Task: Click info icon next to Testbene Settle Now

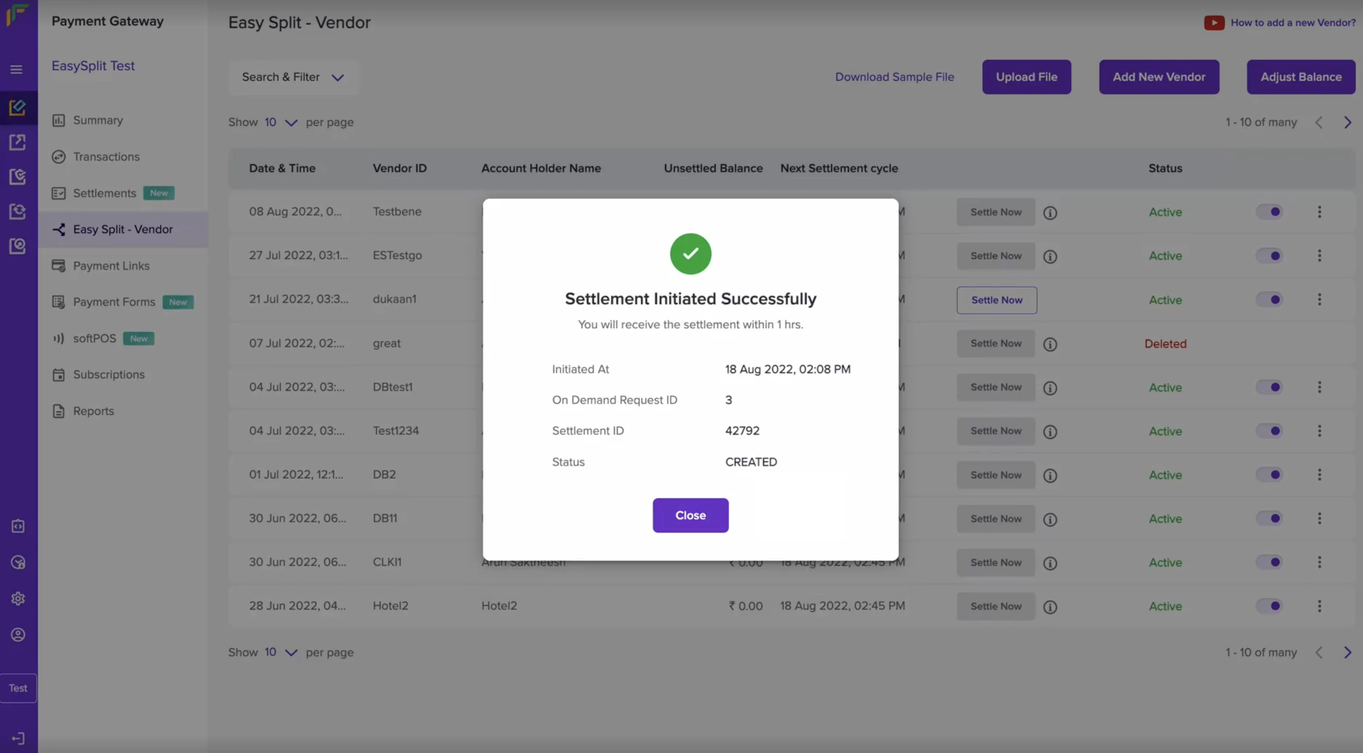Action: (1050, 213)
